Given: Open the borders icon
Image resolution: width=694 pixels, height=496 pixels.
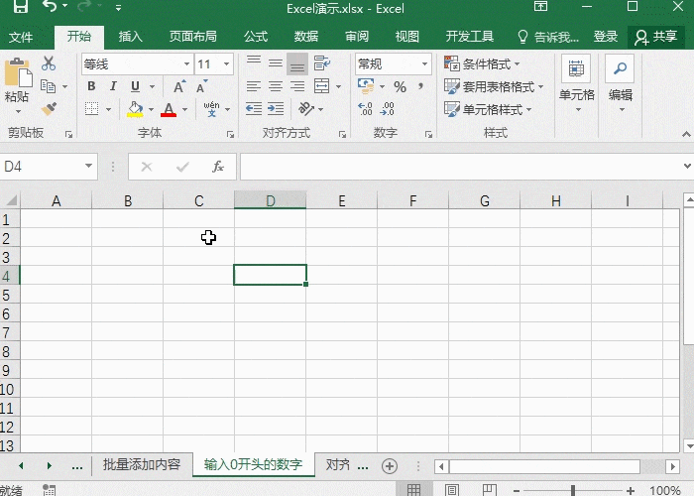Looking at the screenshot, I should (91, 109).
